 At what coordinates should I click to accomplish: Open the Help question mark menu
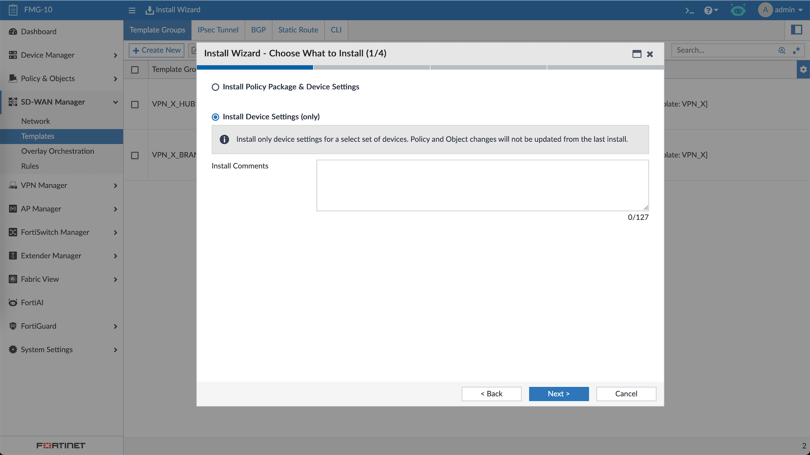tap(710, 10)
